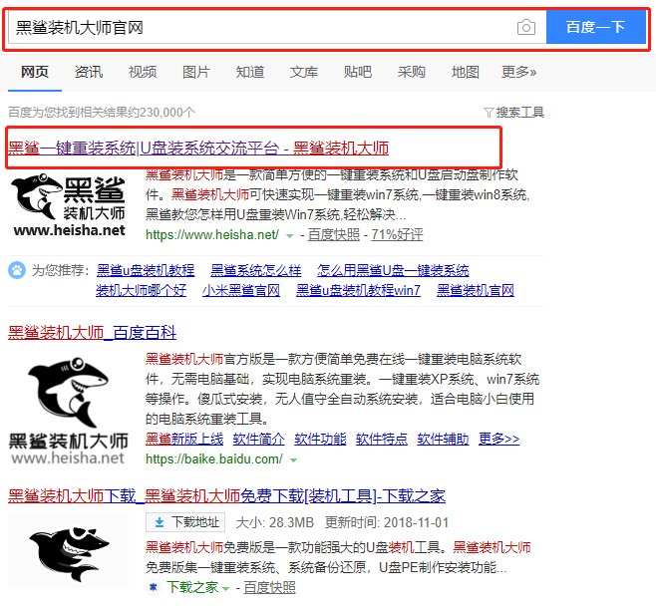Open suggested search 怎么用黑鲨U盘一键装系统

(x=393, y=271)
